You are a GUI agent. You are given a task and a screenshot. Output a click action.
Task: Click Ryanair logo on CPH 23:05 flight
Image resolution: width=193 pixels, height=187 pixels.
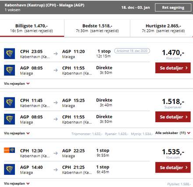pos(9,54)
